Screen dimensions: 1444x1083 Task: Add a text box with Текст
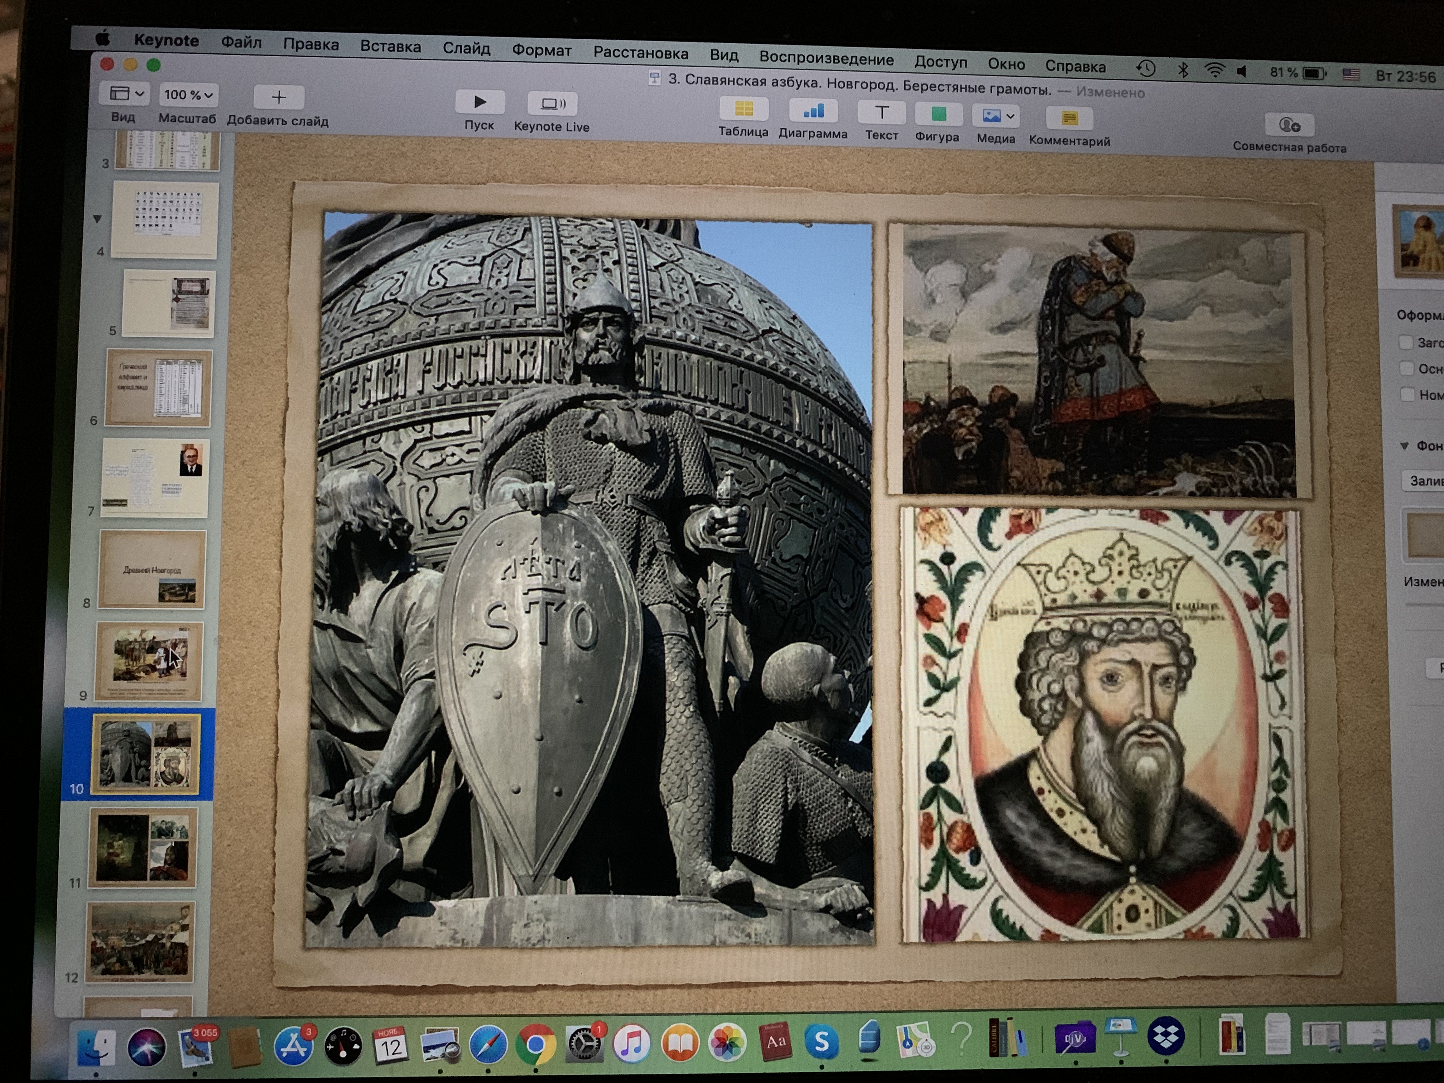[881, 113]
